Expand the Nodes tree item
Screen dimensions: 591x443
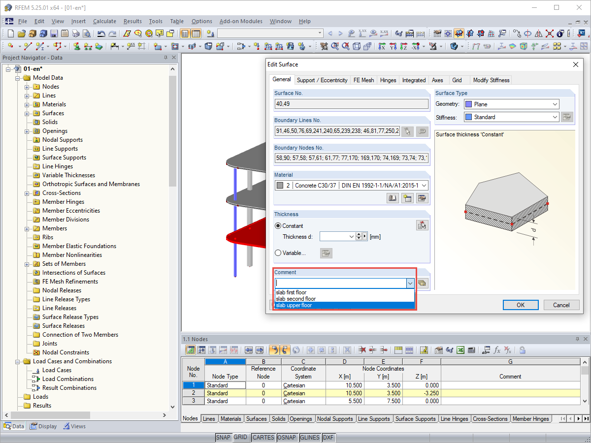27,87
